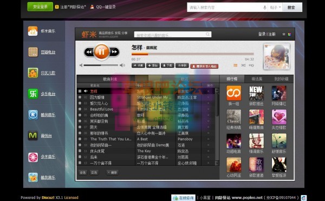This screenshot has width=325, height=201.
Task: Click the 下载 download button under the song title
Action: (167, 66)
